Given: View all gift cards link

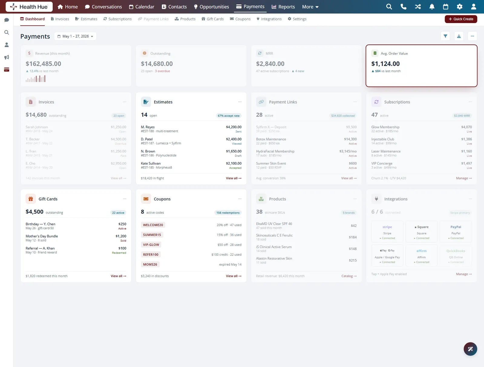Looking at the screenshot, I should [x=118, y=276].
